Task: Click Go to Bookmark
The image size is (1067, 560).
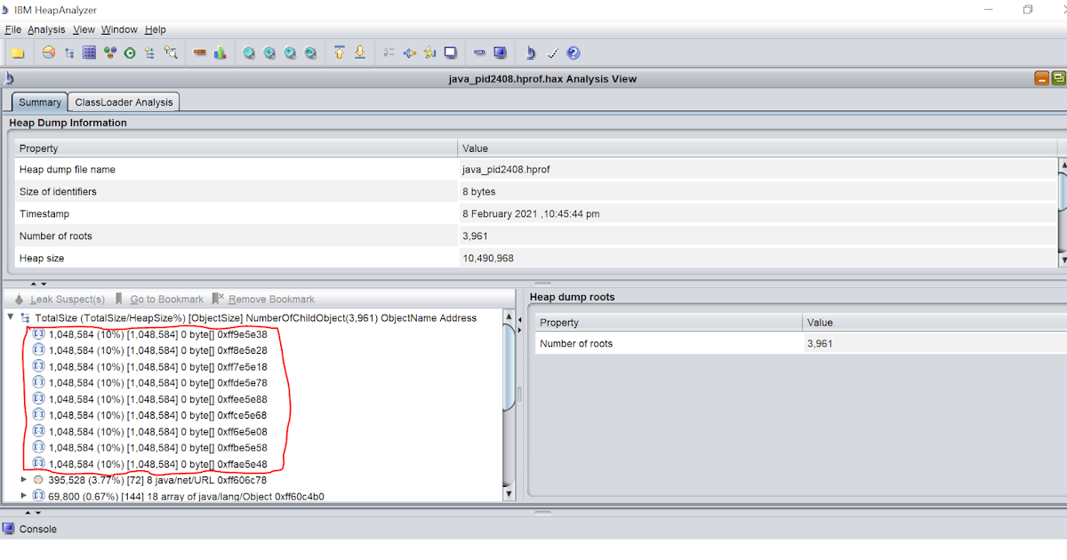Action: (x=165, y=299)
